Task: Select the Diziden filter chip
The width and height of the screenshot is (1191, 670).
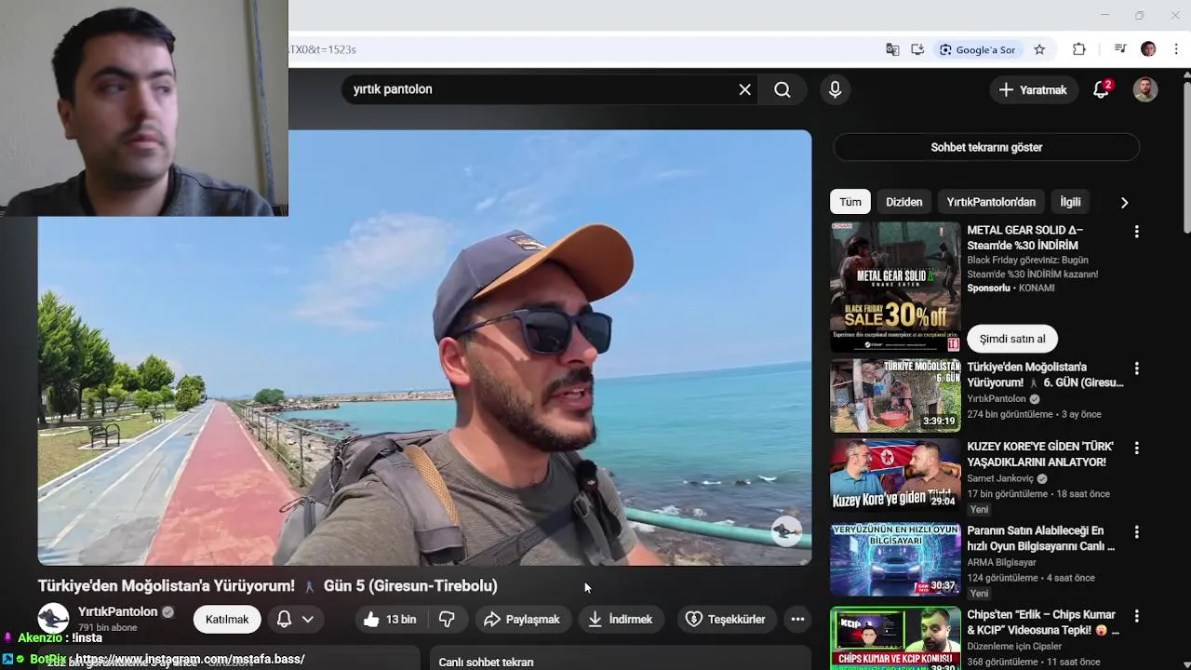Action: coord(903,202)
